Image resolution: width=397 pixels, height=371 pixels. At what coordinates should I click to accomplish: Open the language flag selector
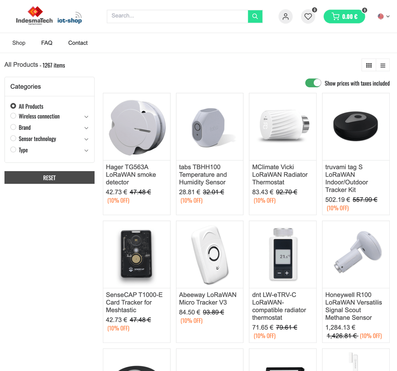(x=383, y=16)
